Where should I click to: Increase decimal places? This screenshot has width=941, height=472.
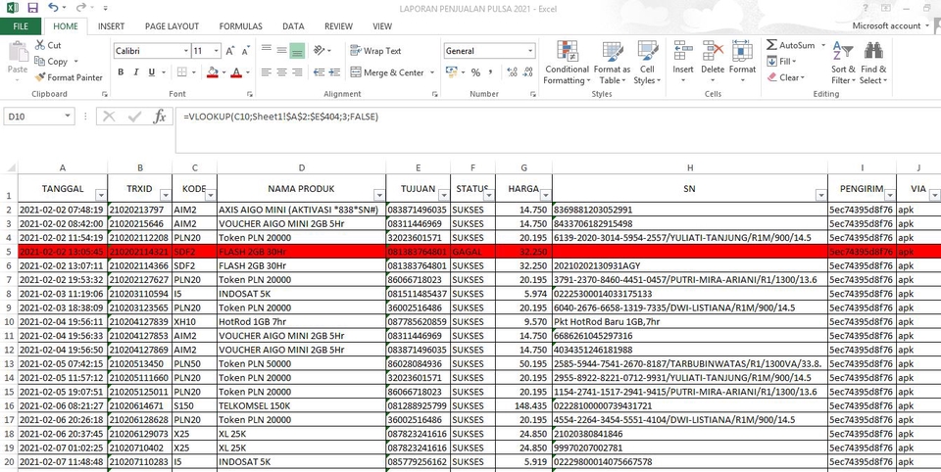tap(512, 72)
